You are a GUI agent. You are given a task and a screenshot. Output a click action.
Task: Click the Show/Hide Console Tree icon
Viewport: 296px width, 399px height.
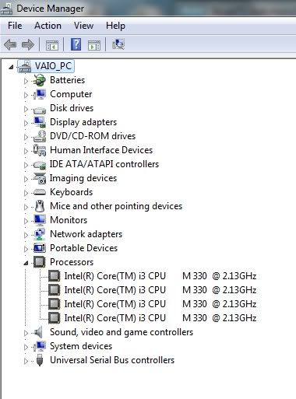click(x=52, y=45)
